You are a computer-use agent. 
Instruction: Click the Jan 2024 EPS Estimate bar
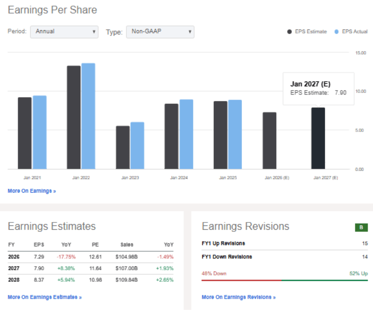click(x=171, y=137)
